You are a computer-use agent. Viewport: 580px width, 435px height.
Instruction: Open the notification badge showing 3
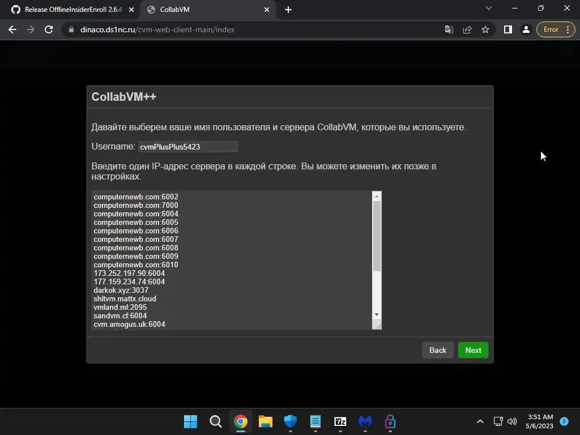[x=564, y=421]
